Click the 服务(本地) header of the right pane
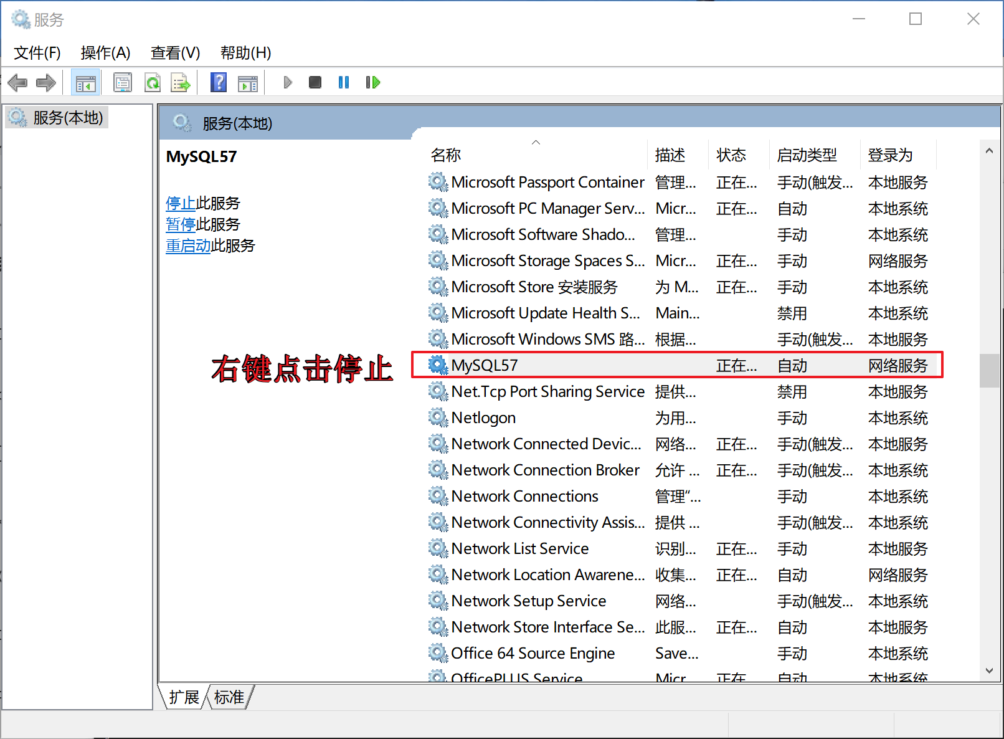The image size is (1004, 739). 237,123
